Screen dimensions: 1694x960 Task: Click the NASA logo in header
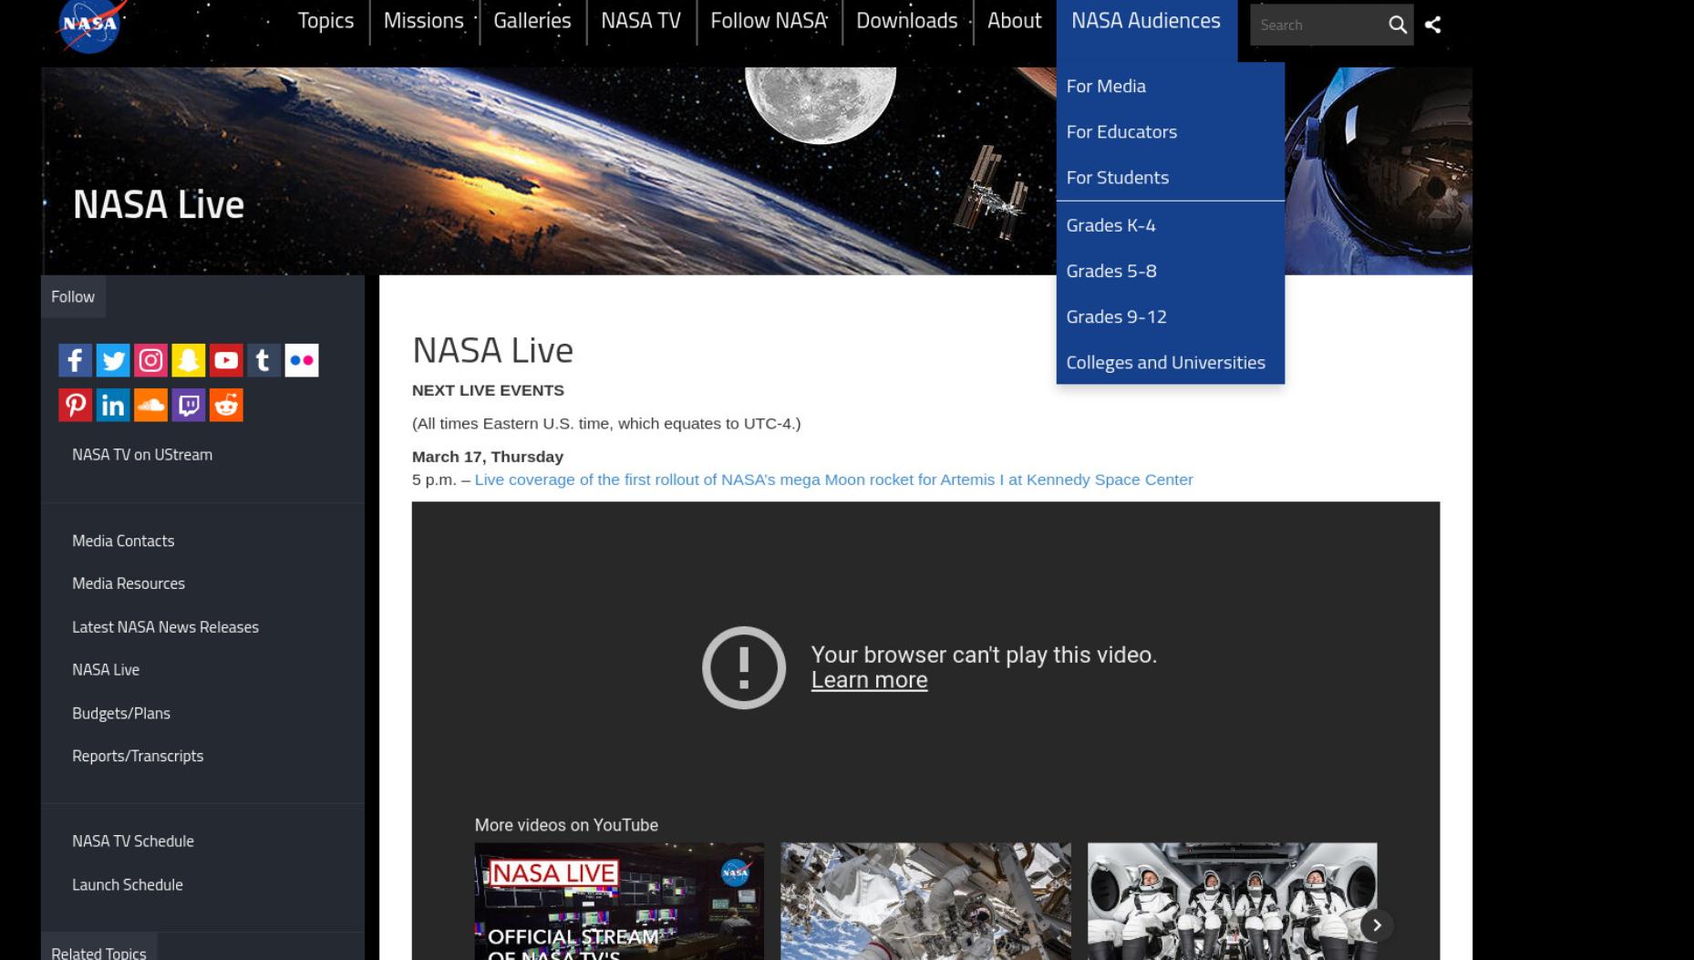90,25
